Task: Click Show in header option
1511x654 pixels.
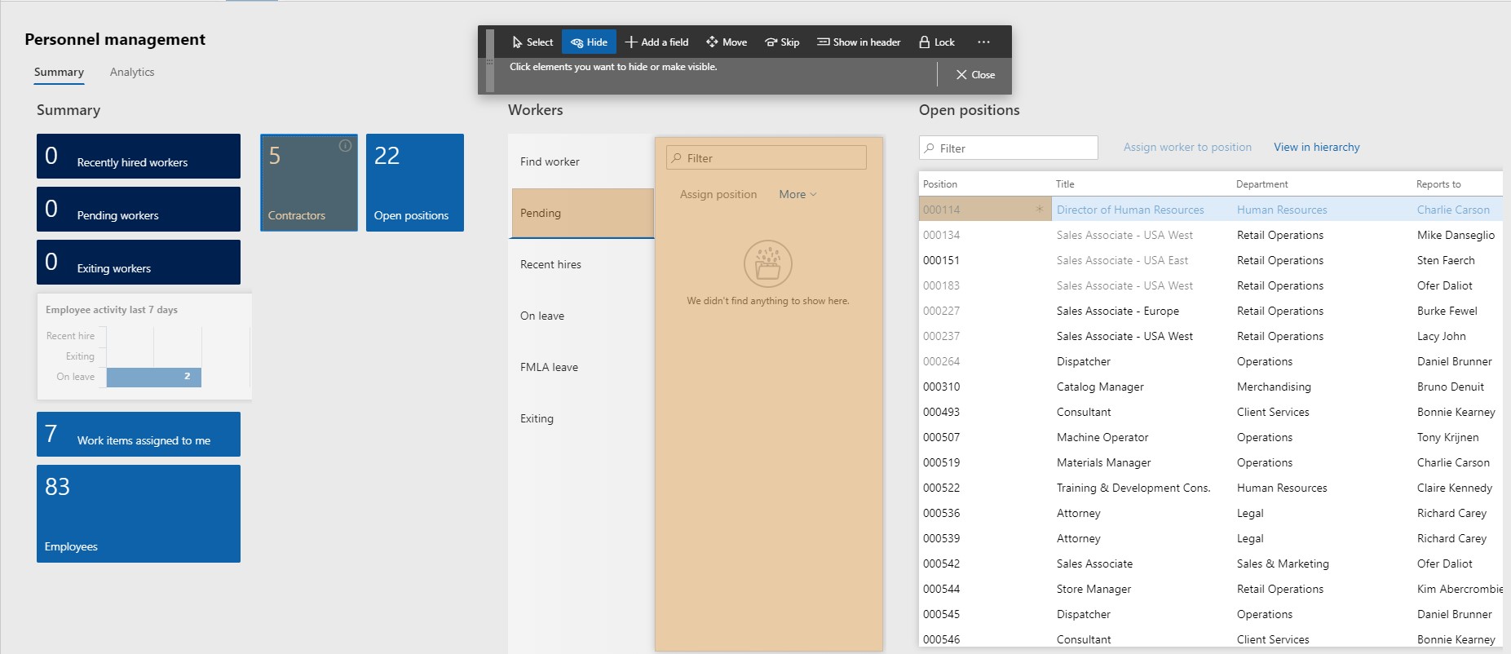Action: coord(859,42)
